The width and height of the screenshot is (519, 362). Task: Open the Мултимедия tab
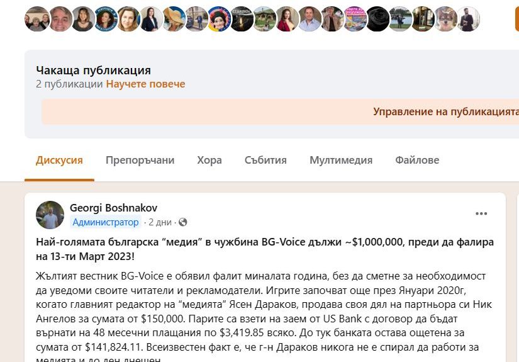click(x=341, y=160)
